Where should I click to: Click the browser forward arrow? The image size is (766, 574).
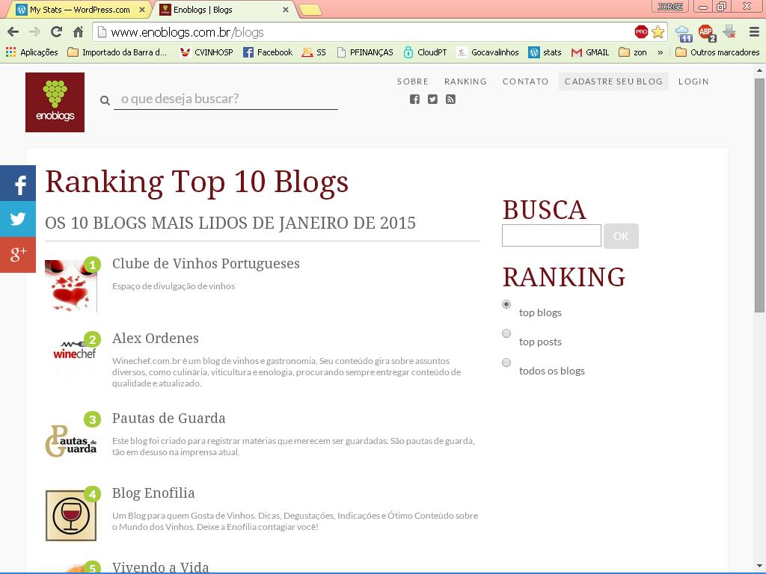coord(34,32)
